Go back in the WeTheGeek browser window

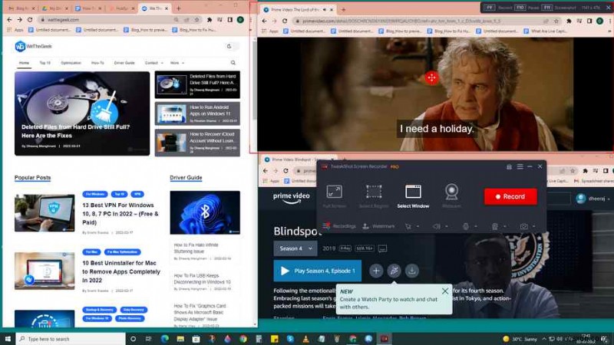(x=9, y=20)
